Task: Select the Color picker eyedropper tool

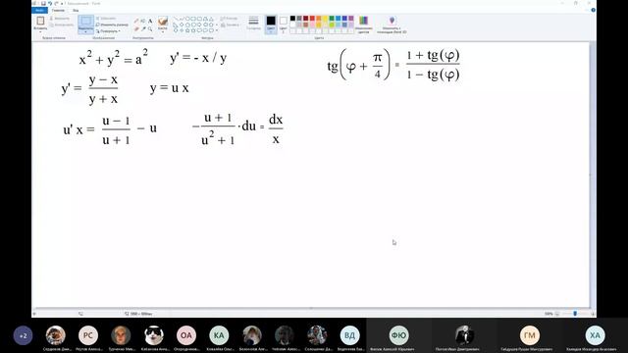Action: (143, 28)
